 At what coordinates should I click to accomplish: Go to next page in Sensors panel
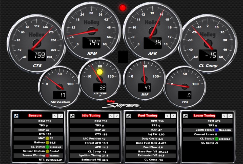pos(61,116)
